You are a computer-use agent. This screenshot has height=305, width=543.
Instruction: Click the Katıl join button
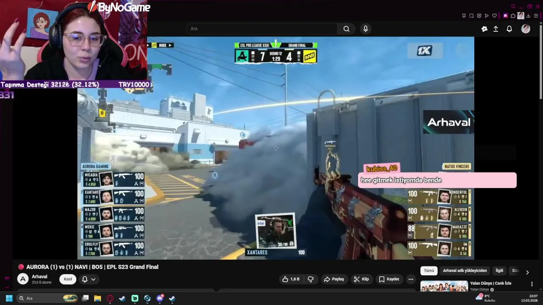pos(68,279)
